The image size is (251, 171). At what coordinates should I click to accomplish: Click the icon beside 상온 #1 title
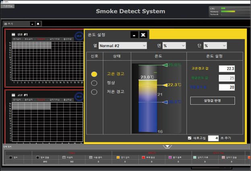13,34
